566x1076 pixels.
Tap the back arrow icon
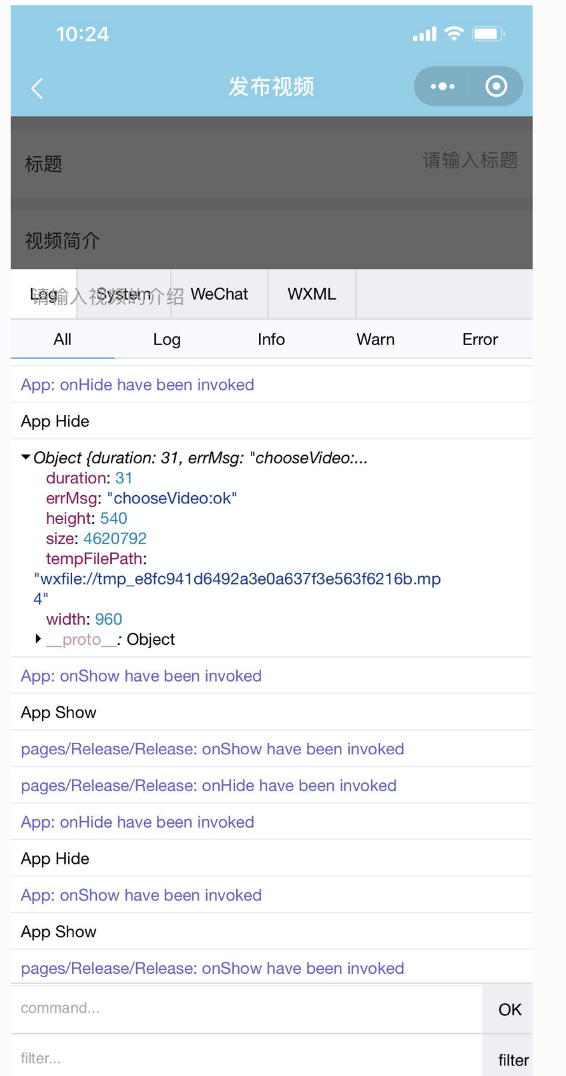(x=37, y=88)
